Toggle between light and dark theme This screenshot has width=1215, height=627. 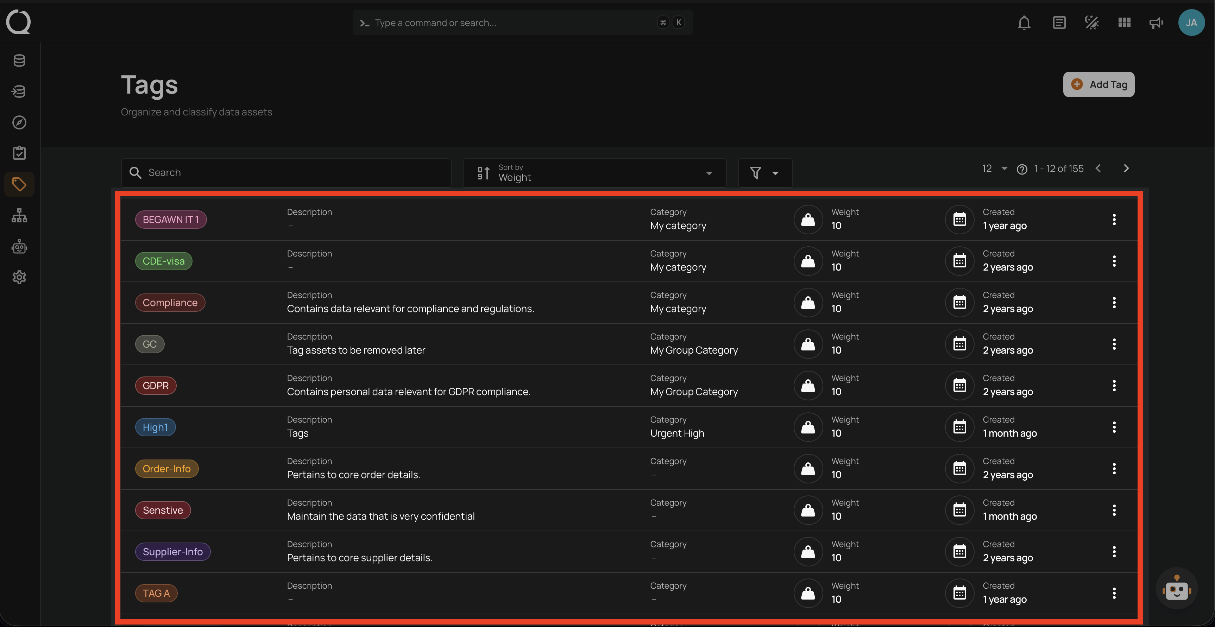[x=1091, y=22]
